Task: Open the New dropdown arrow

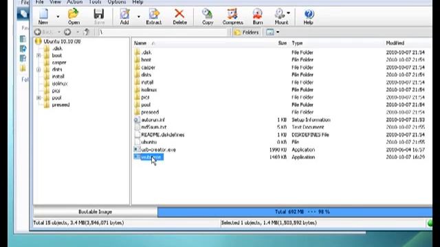Action: 58,16
